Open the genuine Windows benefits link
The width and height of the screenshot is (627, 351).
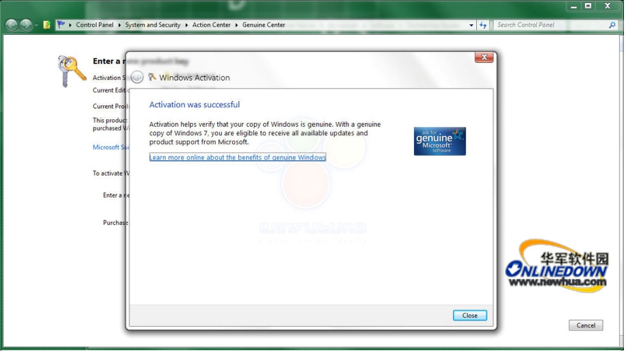click(x=239, y=158)
